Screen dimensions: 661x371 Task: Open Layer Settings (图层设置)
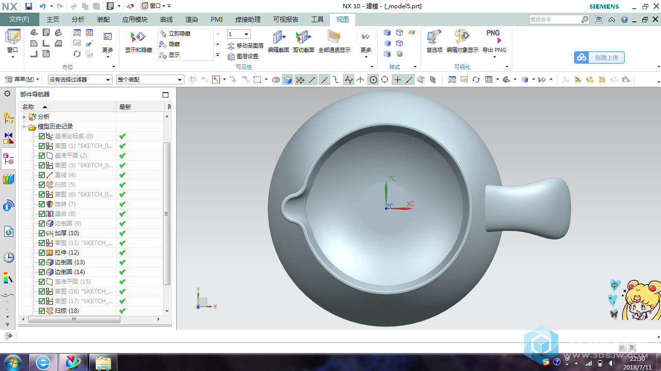coord(243,56)
